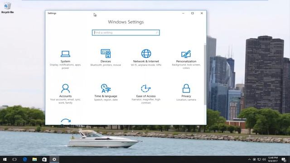Launch Microsoft Edge from the taskbar
This screenshot has height=163, width=290.
pyautogui.click(x=24, y=159)
